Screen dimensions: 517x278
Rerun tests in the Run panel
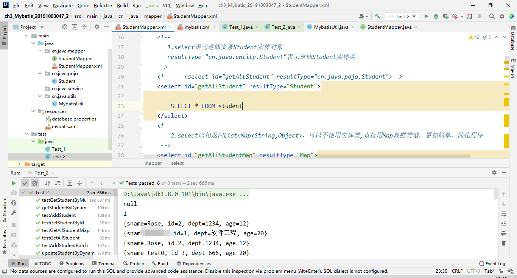[x=14, y=183]
